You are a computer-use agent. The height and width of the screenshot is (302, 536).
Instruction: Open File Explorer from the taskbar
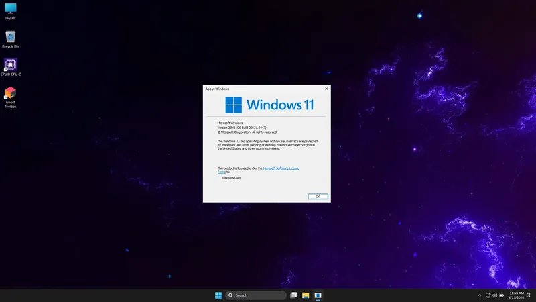(x=306, y=295)
